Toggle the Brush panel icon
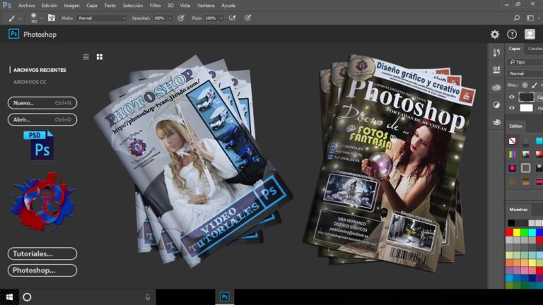The image size is (543, 305). (52, 18)
